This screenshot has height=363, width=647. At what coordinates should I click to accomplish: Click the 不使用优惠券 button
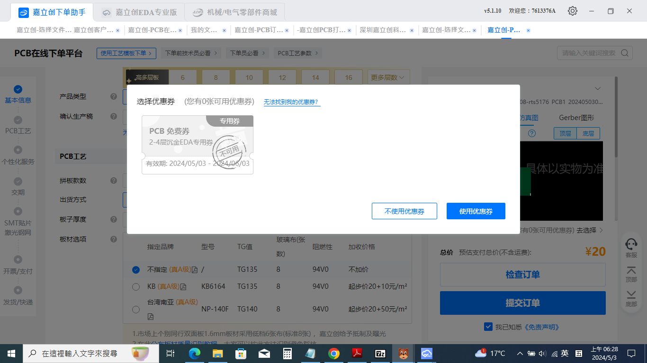(x=404, y=211)
